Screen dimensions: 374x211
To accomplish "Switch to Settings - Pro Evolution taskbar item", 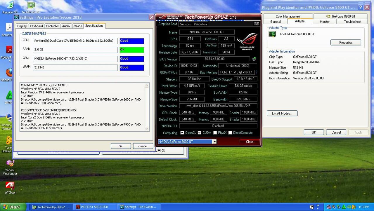I will [x=139, y=207].
